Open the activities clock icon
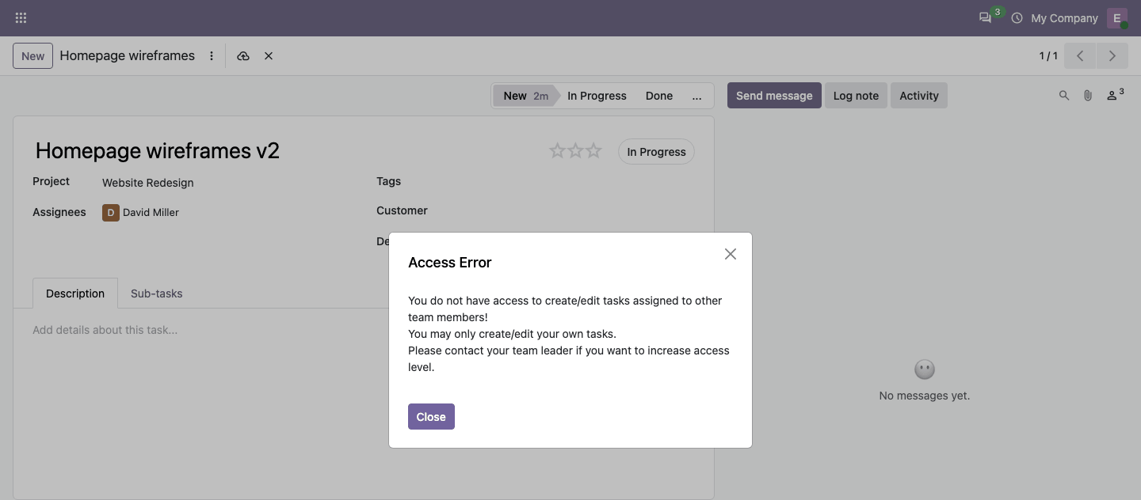Image resolution: width=1141 pixels, height=500 pixels. (x=1017, y=18)
